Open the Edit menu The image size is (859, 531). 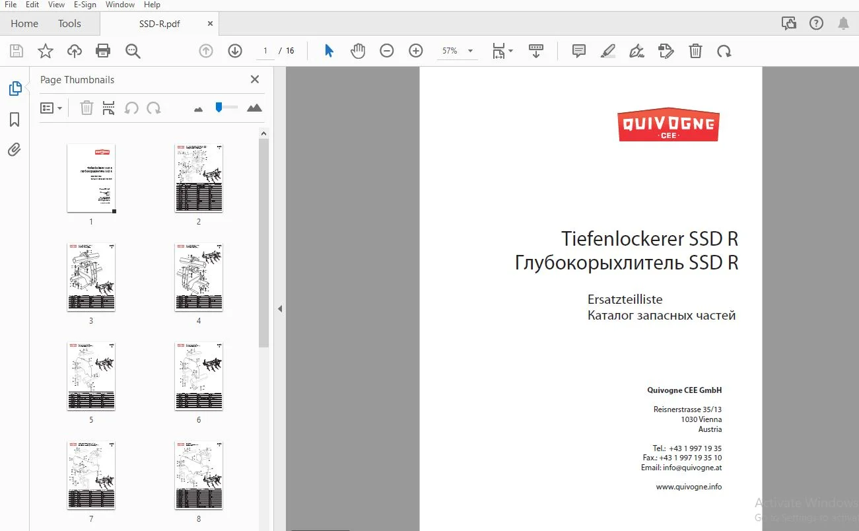coord(32,5)
